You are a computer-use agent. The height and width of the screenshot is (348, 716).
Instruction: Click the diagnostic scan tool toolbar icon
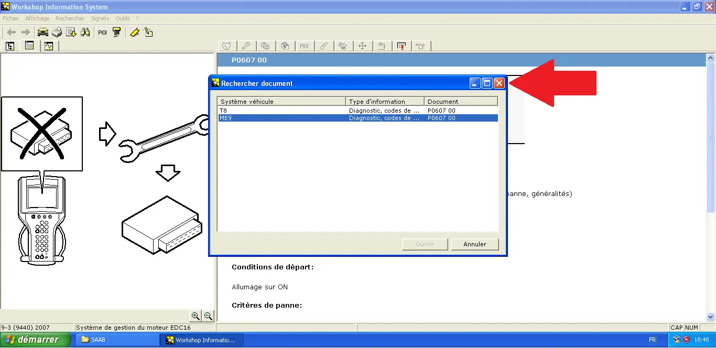point(117,32)
